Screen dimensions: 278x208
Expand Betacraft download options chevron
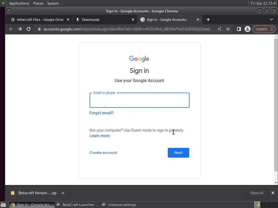63,193
